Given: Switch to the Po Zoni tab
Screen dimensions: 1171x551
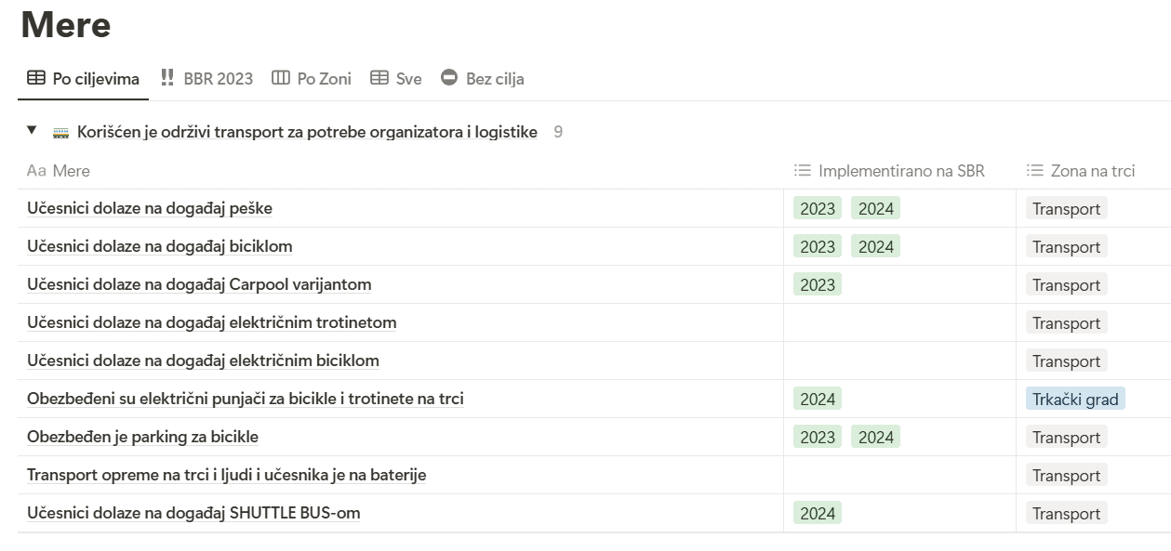Looking at the screenshot, I should pyautogui.click(x=312, y=79).
